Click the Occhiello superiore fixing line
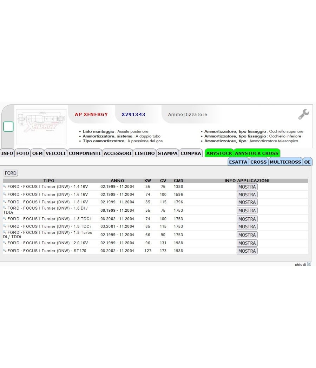Viewport: 316px width, 368px height. [x=254, y=131]
